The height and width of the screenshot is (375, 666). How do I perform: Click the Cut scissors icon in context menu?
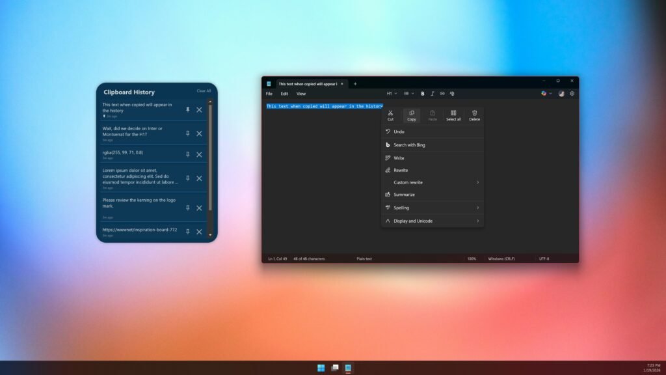click(x=390, y=115)
